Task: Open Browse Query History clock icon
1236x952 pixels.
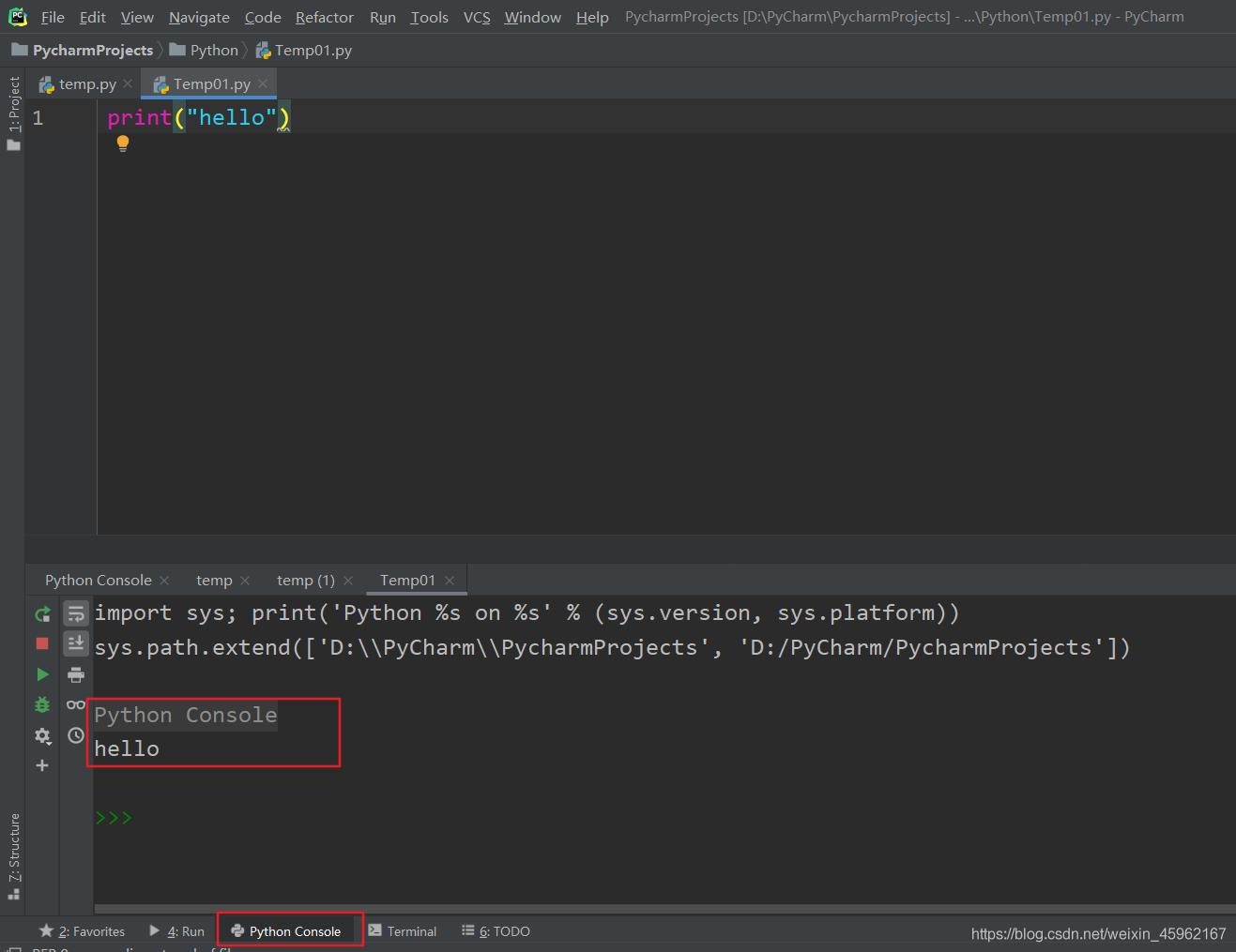Action: (76, 735)
